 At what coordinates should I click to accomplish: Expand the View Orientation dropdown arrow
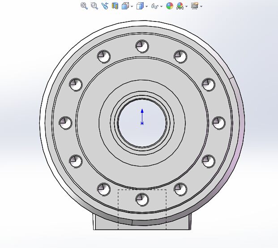(x=132, y=6)
